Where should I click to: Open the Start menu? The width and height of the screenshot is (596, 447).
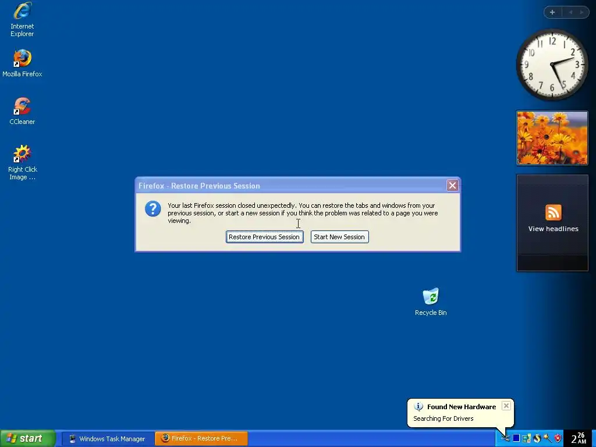tap(27, 439)
